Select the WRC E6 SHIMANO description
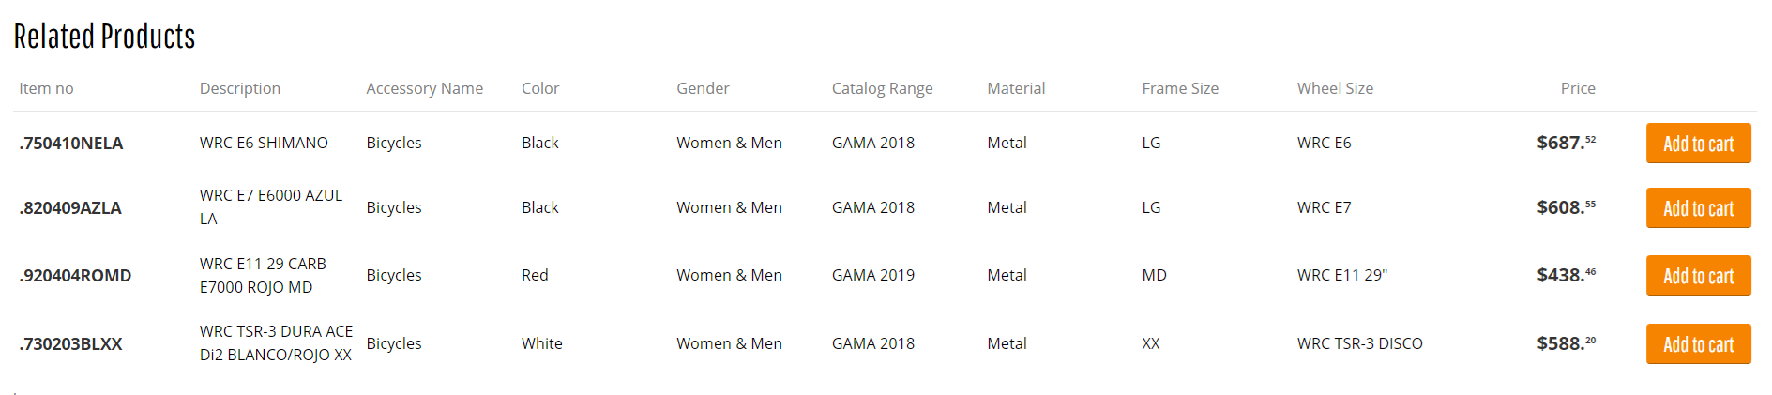The image size is (1772, 395). [x=264, y=143]
